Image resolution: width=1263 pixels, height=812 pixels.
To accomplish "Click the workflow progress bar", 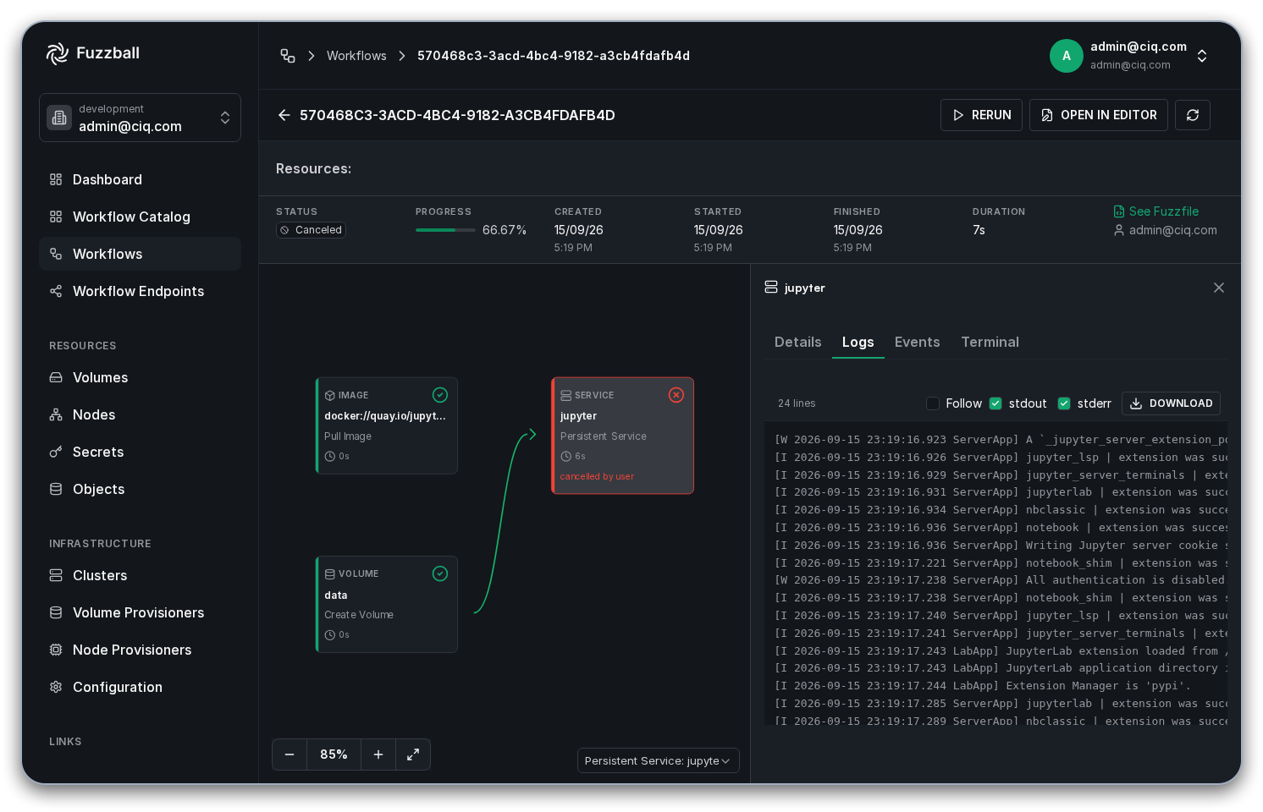I will 445,230.
